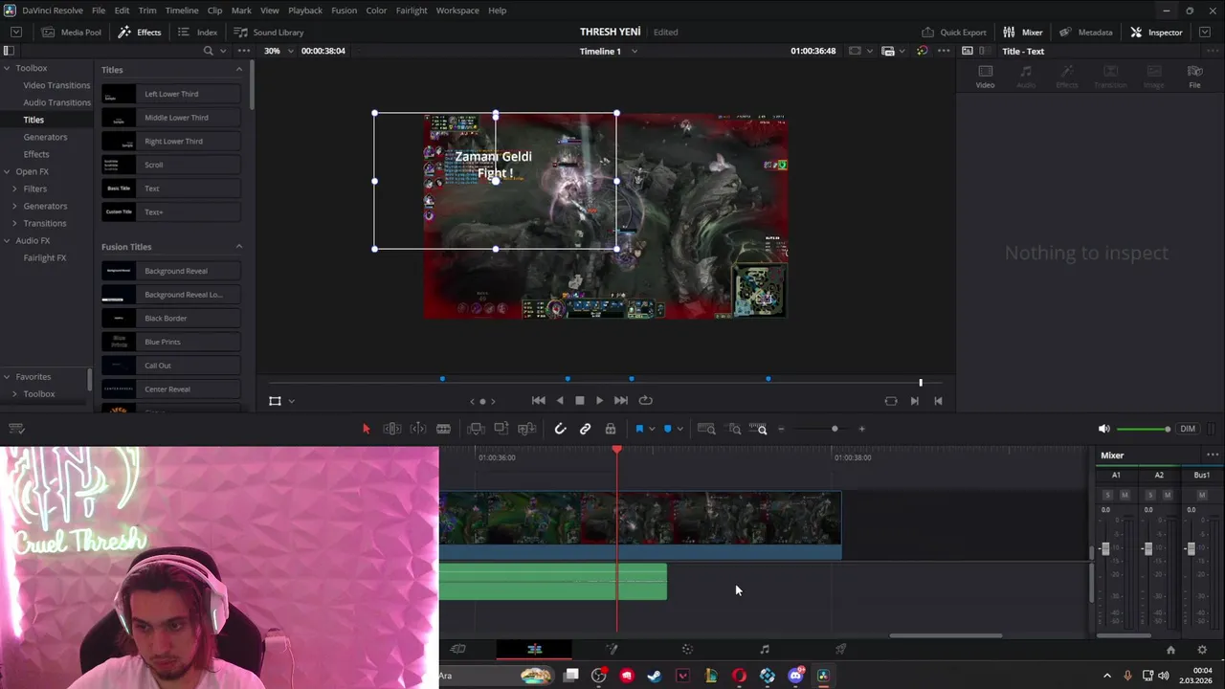Image resolution: width=1225 pixels, height=689 pixels.
Task: Toggle Solo on mixer channel A1
Action: (1108, 495)
